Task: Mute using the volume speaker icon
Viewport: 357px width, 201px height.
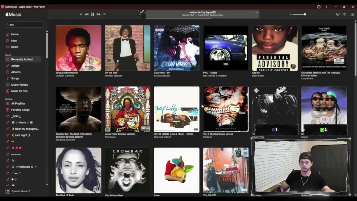Action: (291, 14)
